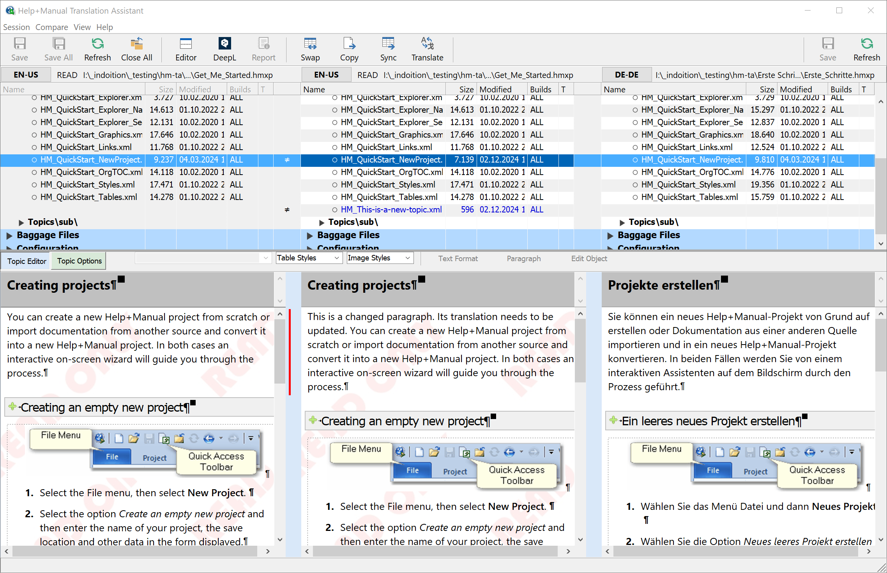Expand Topics\sub\ folder in DE-DE pane
Screen dimensions: 887x573
(622, 223)
